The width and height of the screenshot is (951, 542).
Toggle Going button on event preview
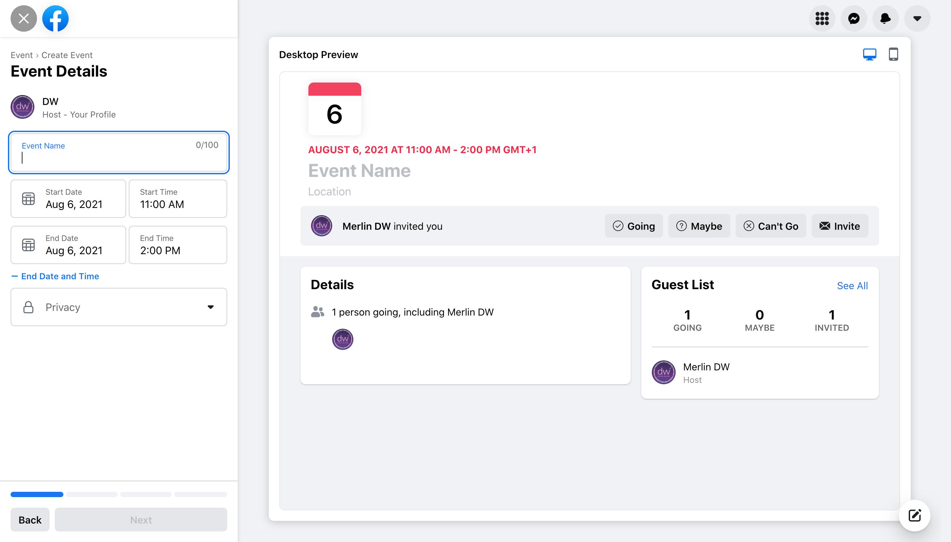pyautogui.click(x=633, y=226)
